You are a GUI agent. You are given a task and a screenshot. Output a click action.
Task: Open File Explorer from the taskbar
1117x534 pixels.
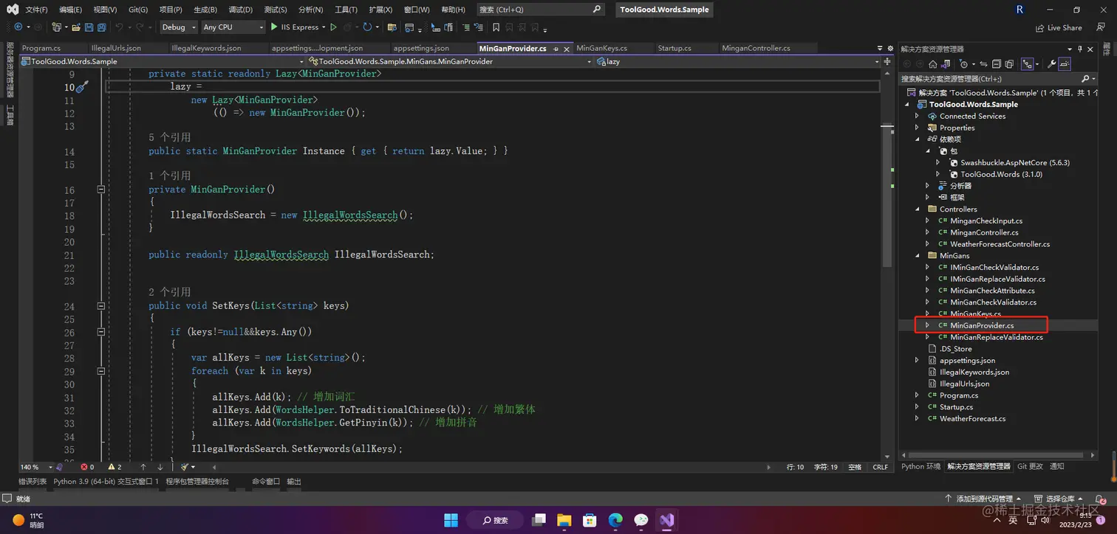click(x=564, y=520)
